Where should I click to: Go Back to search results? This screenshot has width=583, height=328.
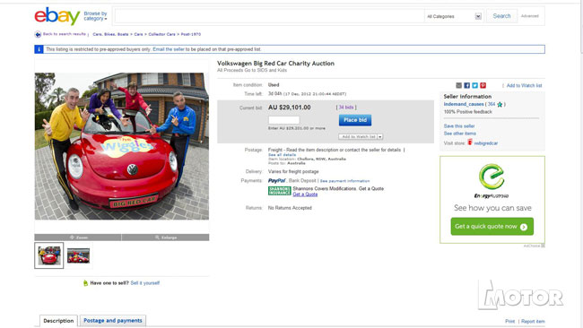tap(65, 34)
